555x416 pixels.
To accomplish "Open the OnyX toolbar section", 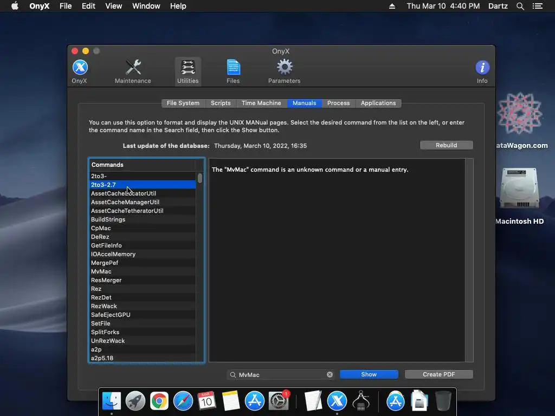I will [x=80, y=71].
